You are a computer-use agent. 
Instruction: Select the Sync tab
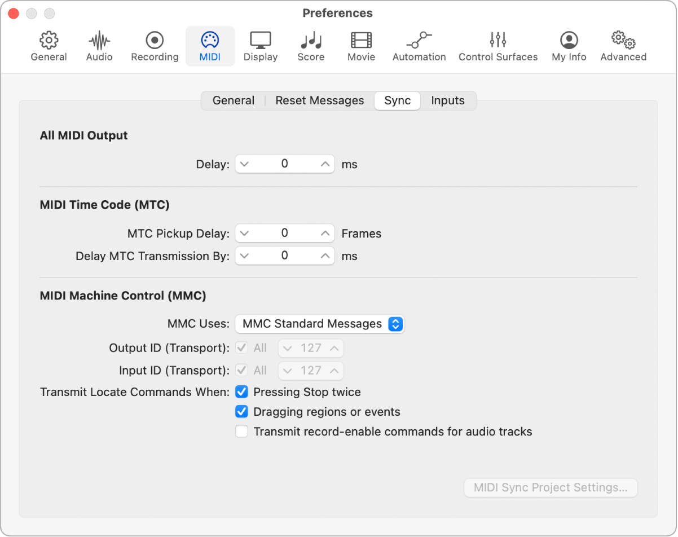click(398, 100)
